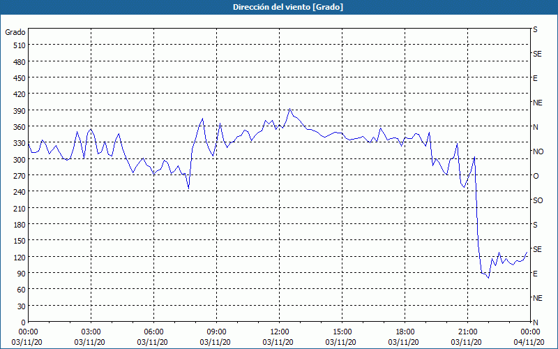Image resolution: width=558 pixels, height=349 pixels.
Task: Click the 210 degree axis value
Action: coord(20,209)
